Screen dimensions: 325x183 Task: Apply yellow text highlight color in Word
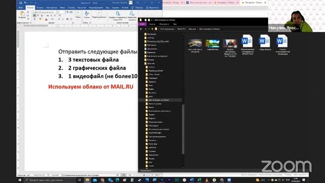(40, 19)
